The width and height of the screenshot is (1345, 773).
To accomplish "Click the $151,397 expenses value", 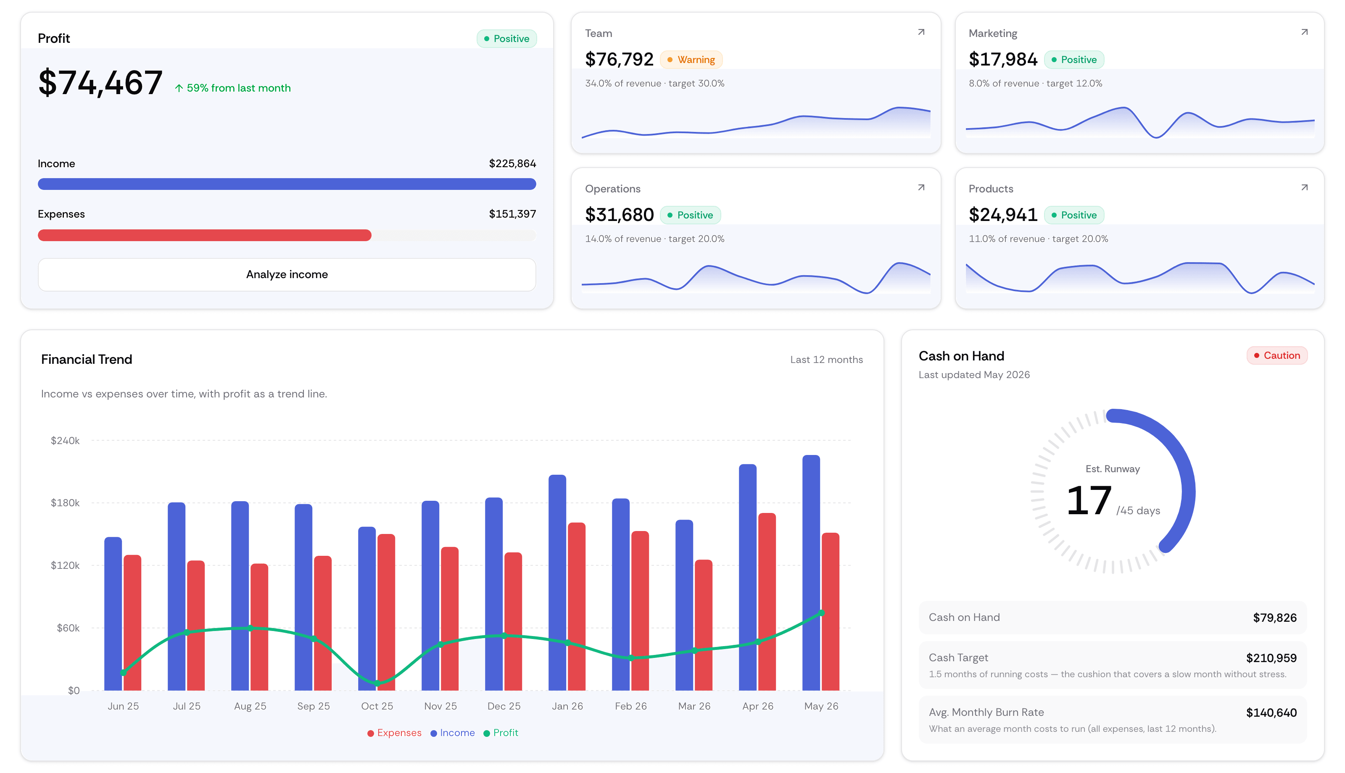I will point(512,214).
